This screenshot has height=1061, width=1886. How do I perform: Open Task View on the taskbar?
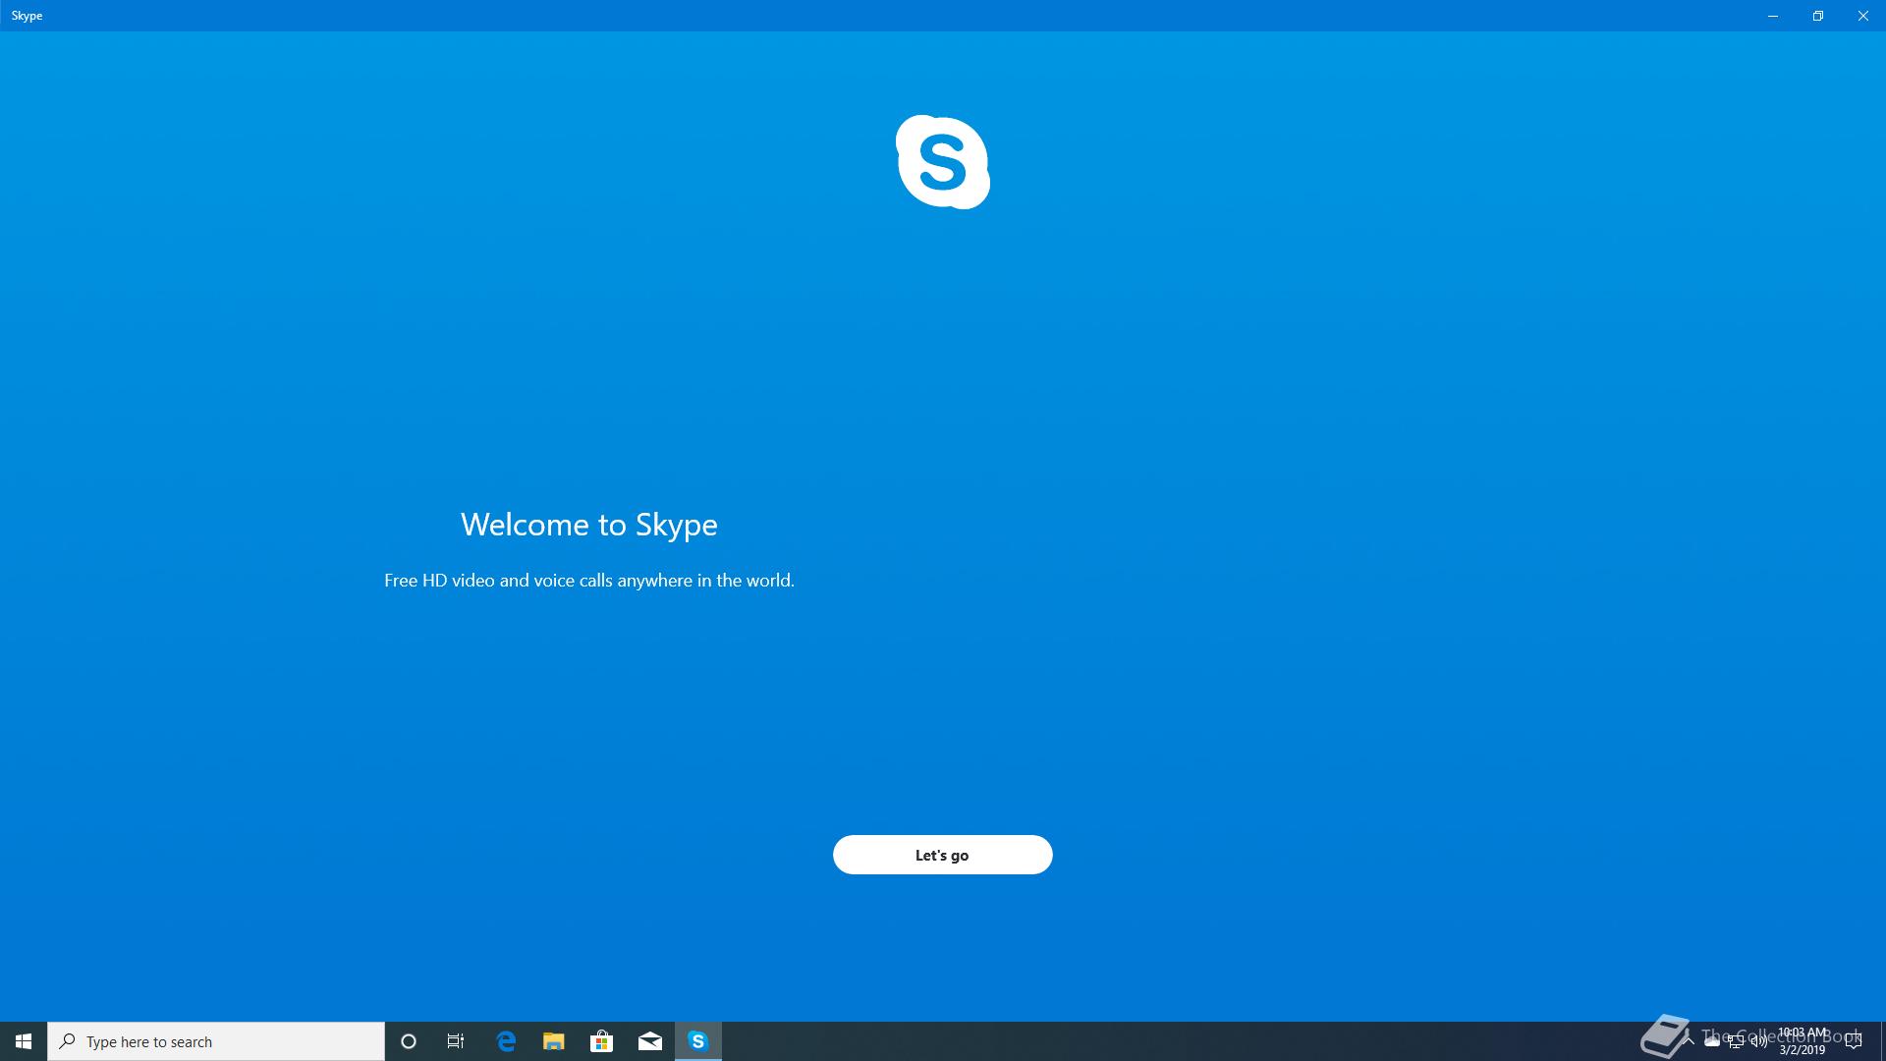pyautogui.click(x=456, y=1041)
